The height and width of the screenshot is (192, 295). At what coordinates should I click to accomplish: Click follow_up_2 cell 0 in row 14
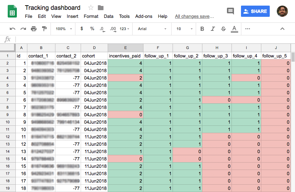tap(188, 151)
